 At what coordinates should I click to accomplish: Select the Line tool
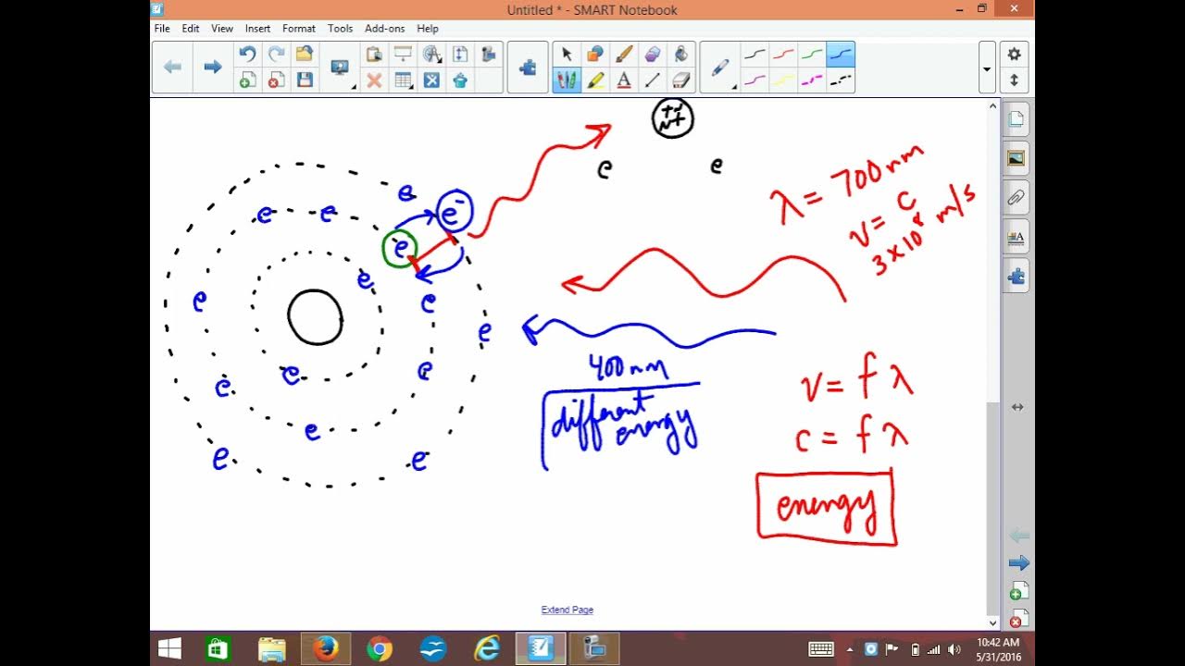click(x=653, y=80)
